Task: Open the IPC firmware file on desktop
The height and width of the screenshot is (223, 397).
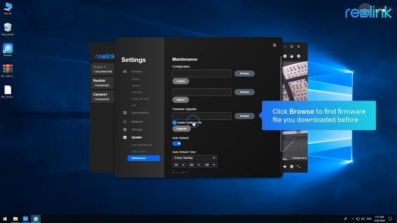Action: 8,92
